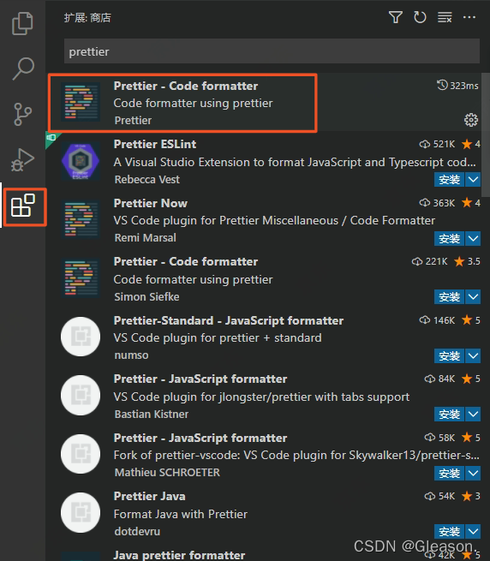Viewport: 490px width, 561px height.
Task: Click the extension search box with 'prettier'
Action: click(272, 51)
